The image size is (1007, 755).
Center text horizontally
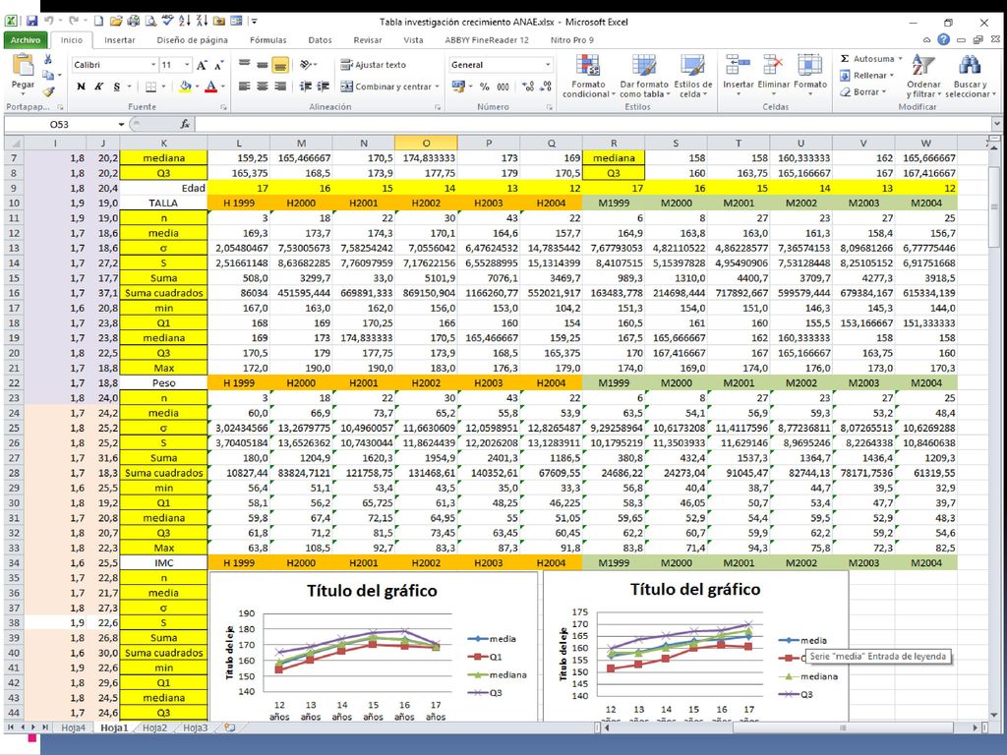[x=262, y=87]
